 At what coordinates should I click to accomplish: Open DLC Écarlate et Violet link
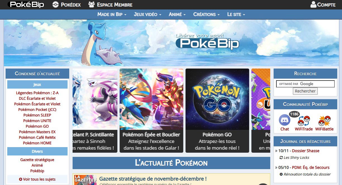tap(37, 98)
